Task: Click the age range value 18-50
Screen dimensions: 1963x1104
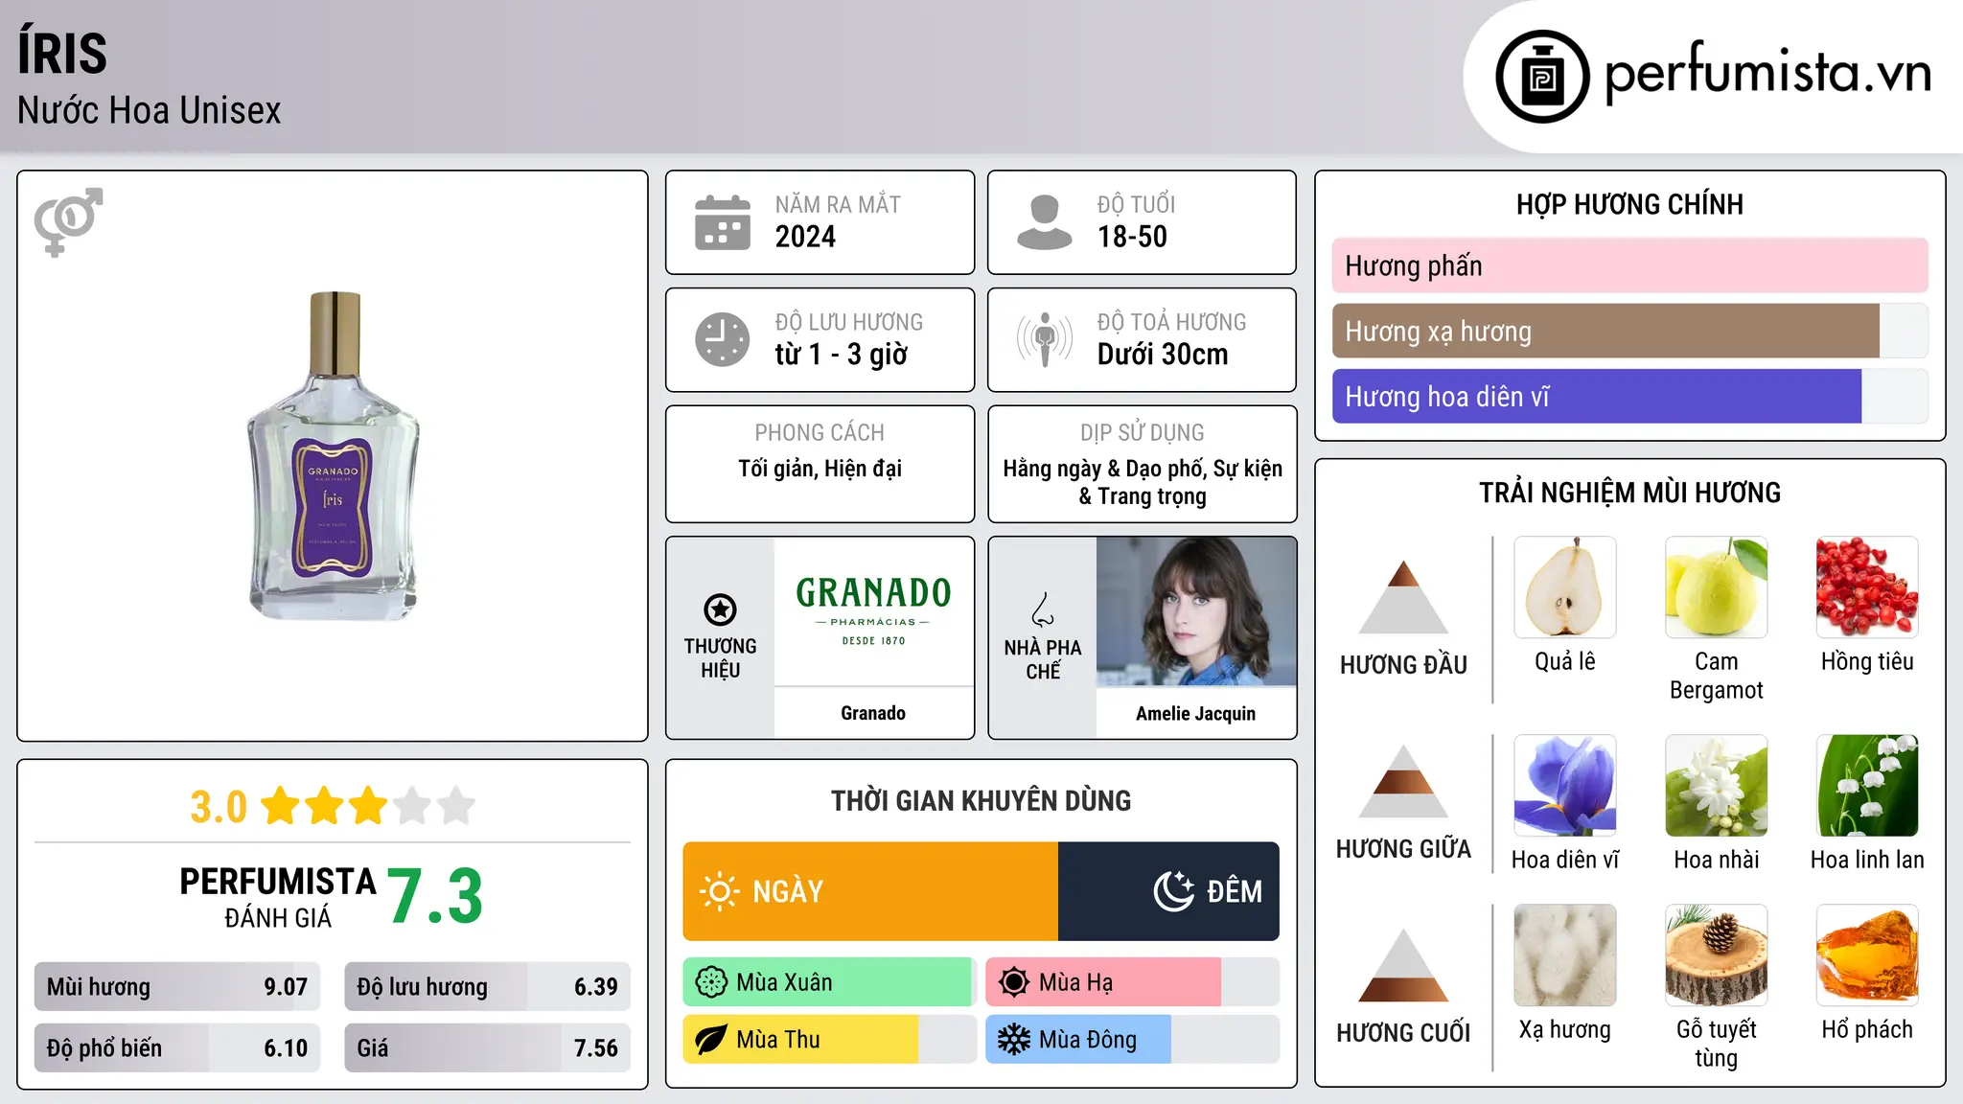Action: click(1132, 237)
